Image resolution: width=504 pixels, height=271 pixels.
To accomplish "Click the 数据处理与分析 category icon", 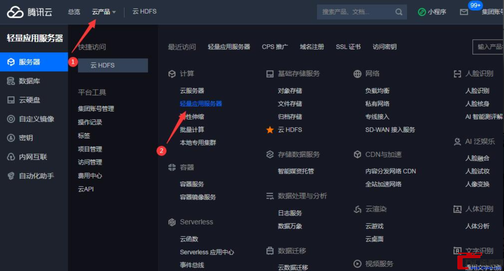I will [270, 196].
